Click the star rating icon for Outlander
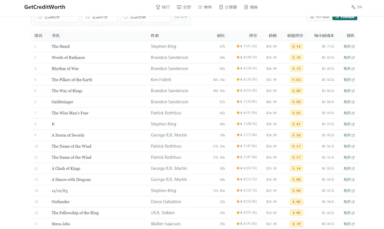The width and height of the screenshot is (384, 229). [x=238, y=201]
